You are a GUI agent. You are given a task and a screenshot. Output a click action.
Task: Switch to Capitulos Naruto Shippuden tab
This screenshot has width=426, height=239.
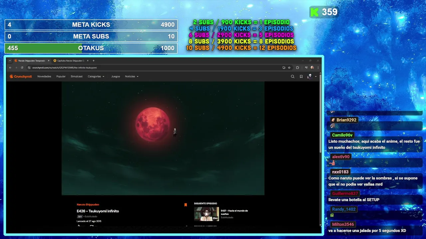[71, 61]
